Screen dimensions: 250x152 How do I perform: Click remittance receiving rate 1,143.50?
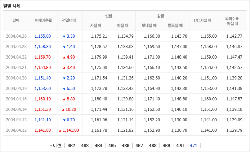click(179, 68)
